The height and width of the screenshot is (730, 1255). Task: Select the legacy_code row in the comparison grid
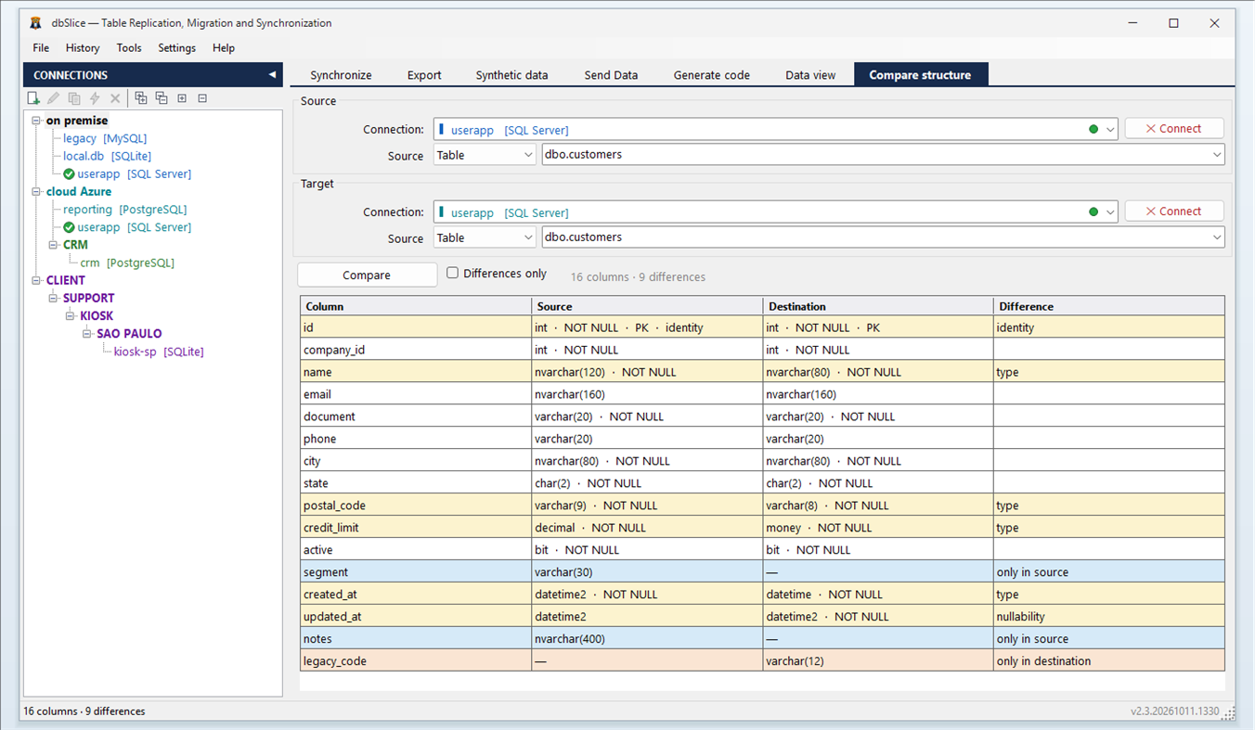pos(762,661)
